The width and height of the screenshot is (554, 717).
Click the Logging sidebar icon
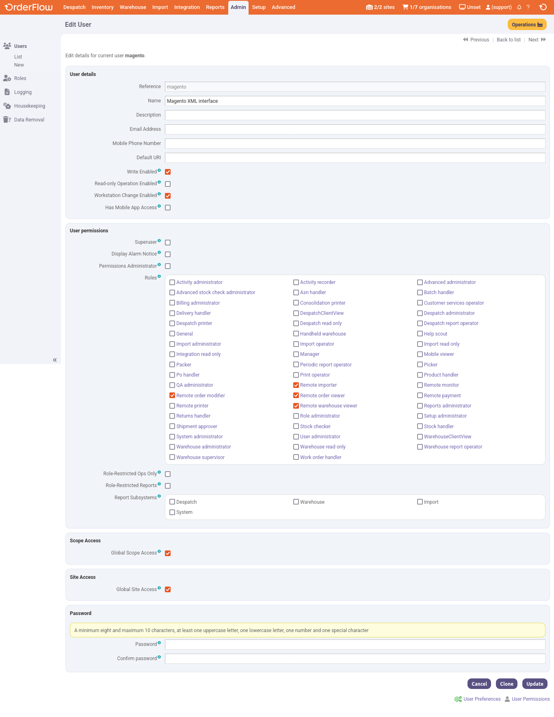click(x=7, y=92)
